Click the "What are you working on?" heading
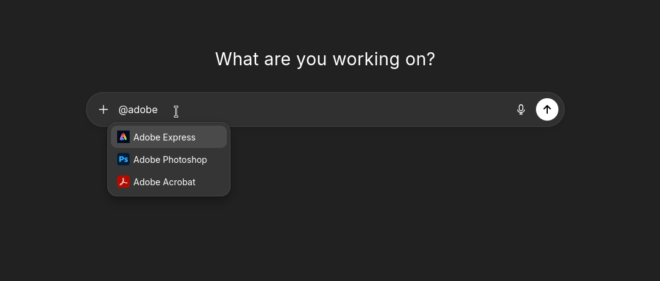660x281 pixels. point(325,59)
